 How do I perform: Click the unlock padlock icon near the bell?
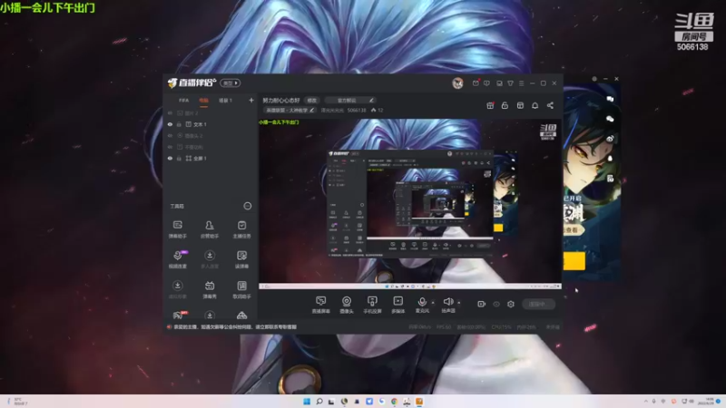coord(505,105)
